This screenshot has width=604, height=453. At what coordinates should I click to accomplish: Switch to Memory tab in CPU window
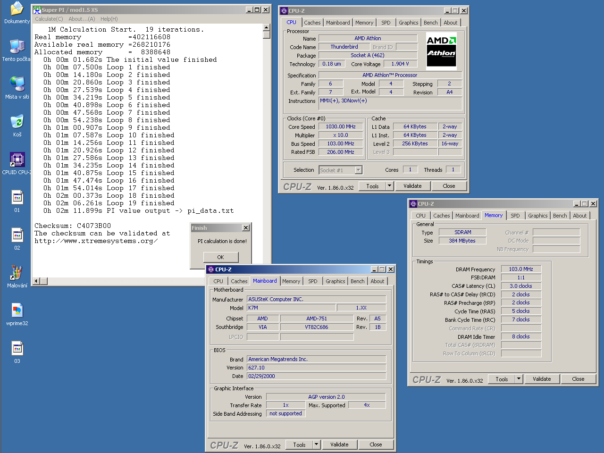click(364, 23)
